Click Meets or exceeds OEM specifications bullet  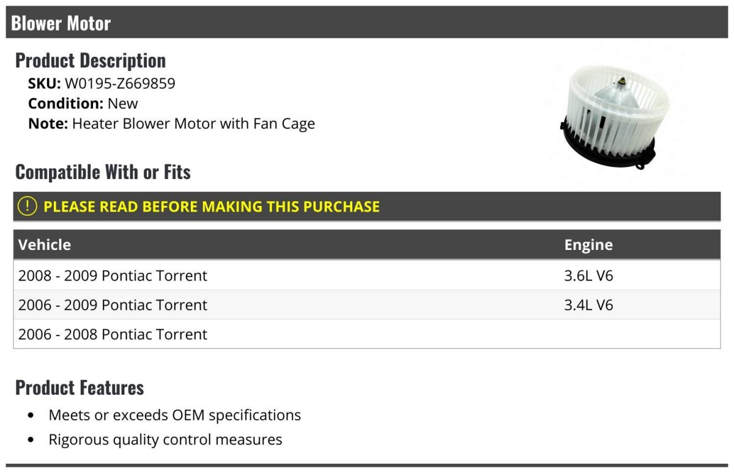[175, 415]
